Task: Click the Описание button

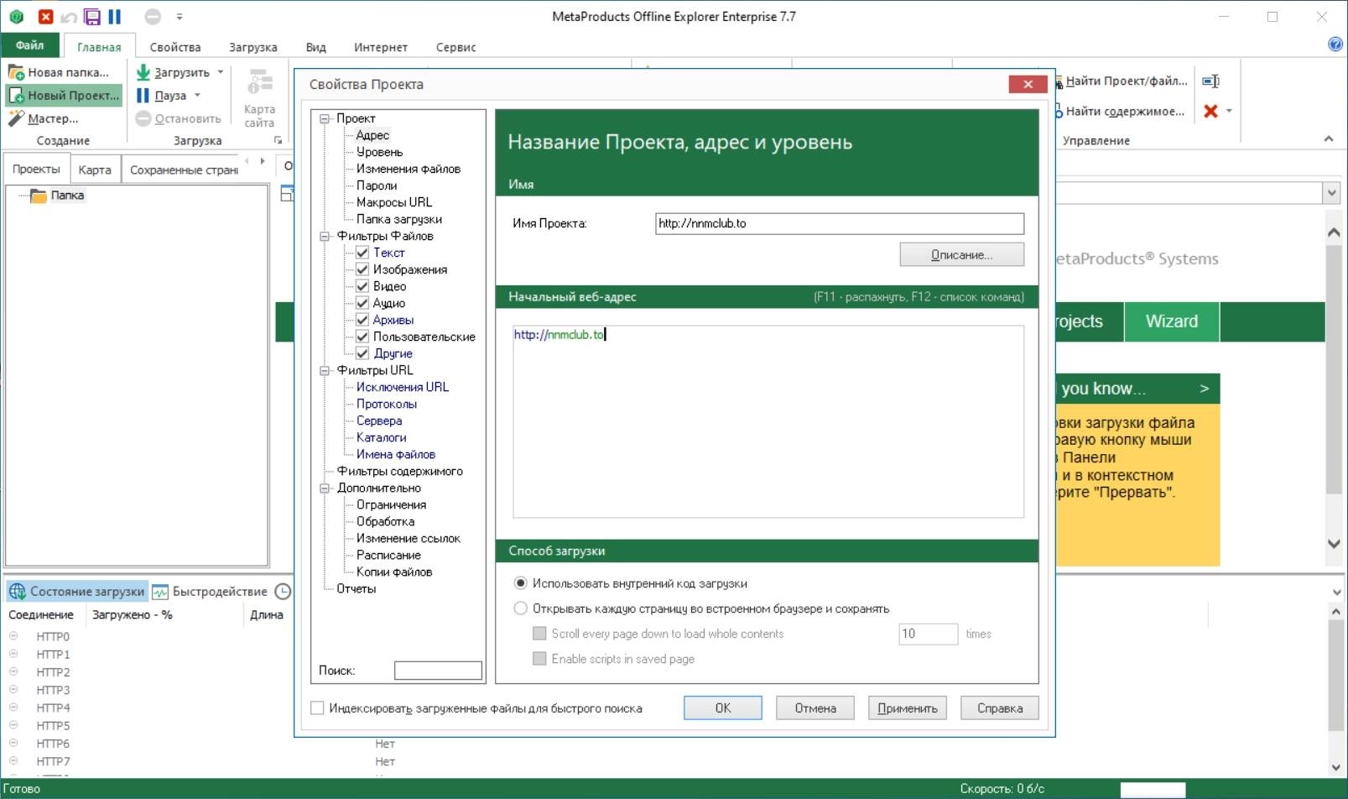Action: coord(962,254)
